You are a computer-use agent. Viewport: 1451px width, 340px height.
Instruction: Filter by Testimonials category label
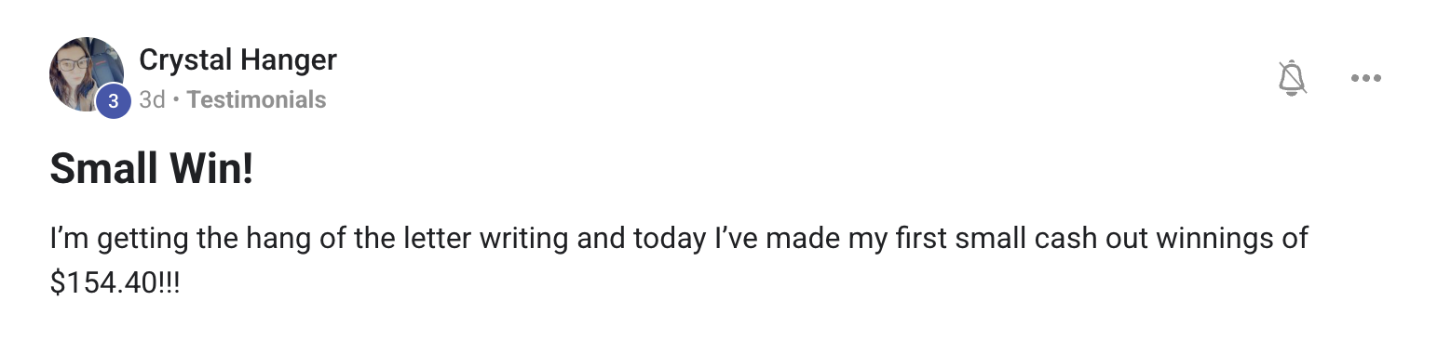(256, 99)
